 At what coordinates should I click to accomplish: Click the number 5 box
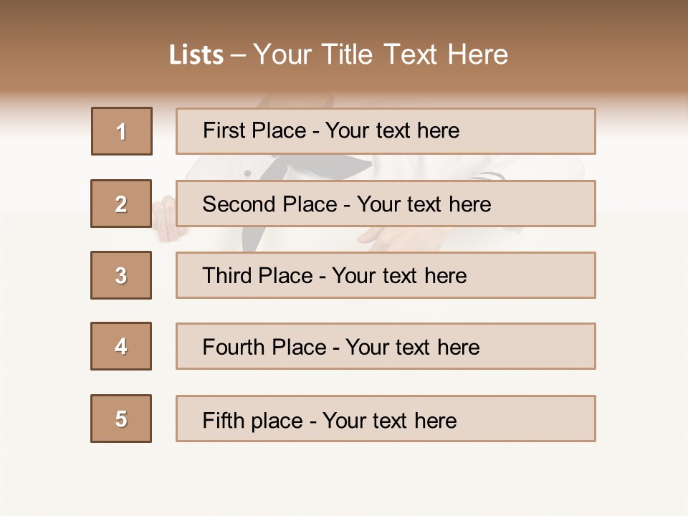(121, 419)
